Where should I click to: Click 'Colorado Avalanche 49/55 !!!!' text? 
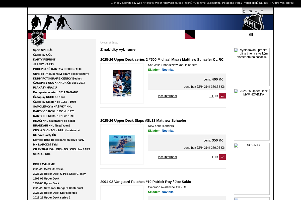tap(168, 187)
